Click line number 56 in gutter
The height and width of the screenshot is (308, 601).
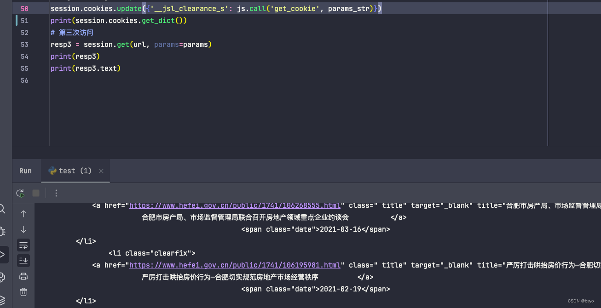pos(24,80)
